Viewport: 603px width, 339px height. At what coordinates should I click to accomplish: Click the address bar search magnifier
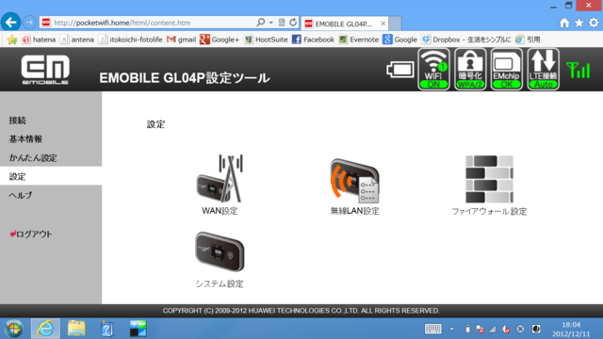click(x=261, y=23)
